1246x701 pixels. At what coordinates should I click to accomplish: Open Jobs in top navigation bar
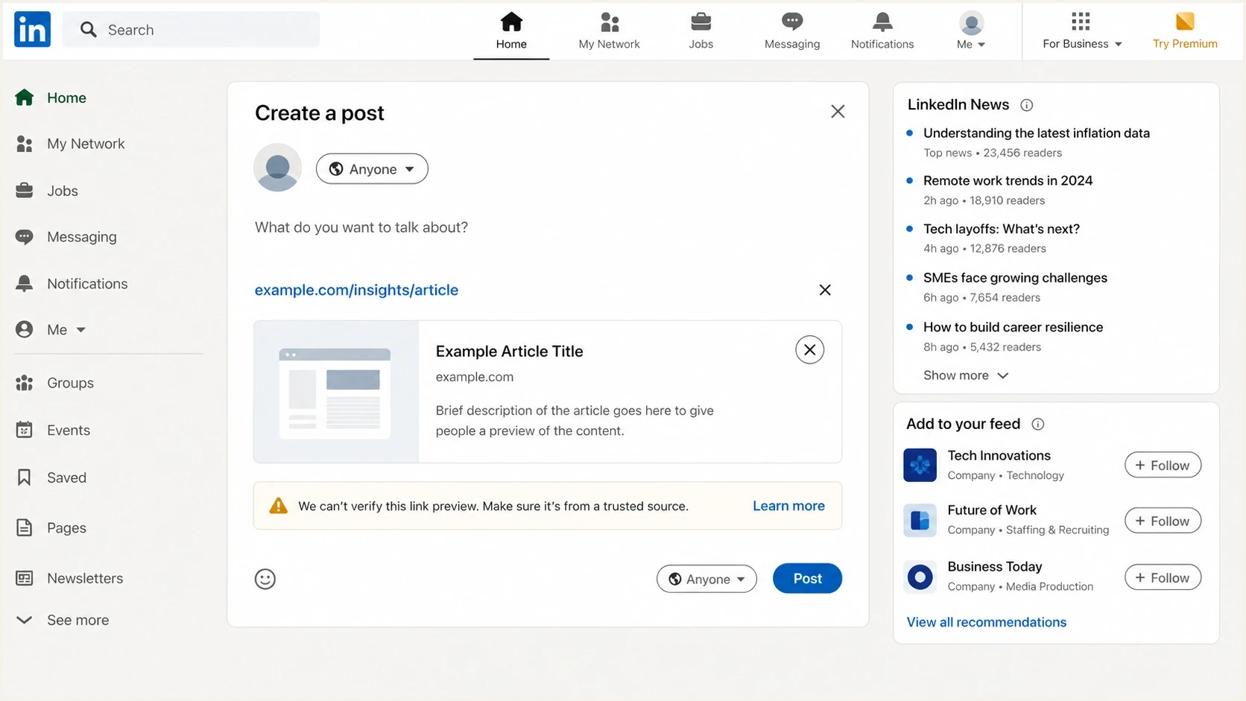pos(701,31)
